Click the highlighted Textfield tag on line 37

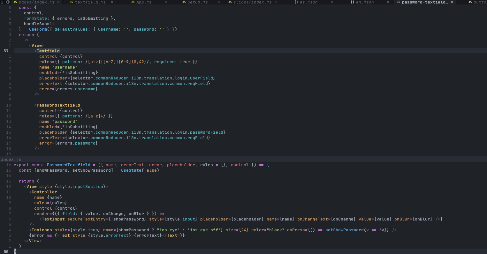click(x=48, y=51)
